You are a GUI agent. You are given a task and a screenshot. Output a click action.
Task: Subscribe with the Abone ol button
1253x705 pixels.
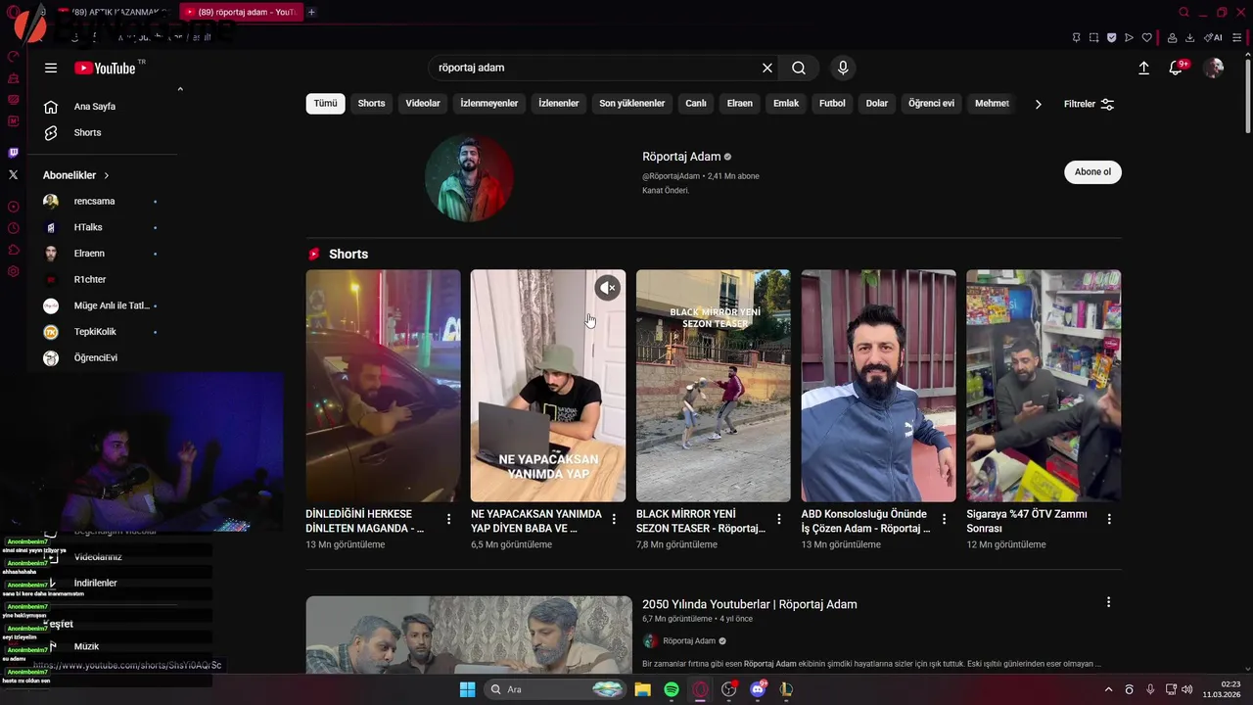pos(1092,172)
